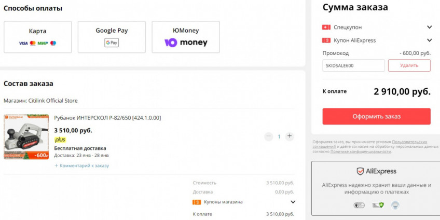
Task: Click the AliExpress shield logo icon
Action: (x=360, y=171)
